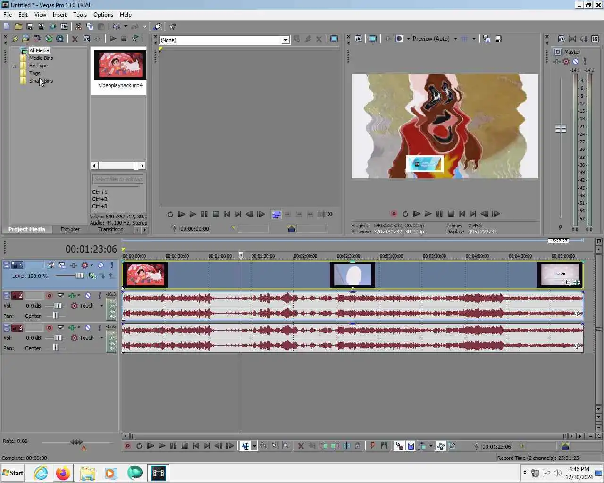Click the Cut scissors icon in toolbar
Image resolution: width=604 pixels, height=483 pixels.
[x=78, y=26]
